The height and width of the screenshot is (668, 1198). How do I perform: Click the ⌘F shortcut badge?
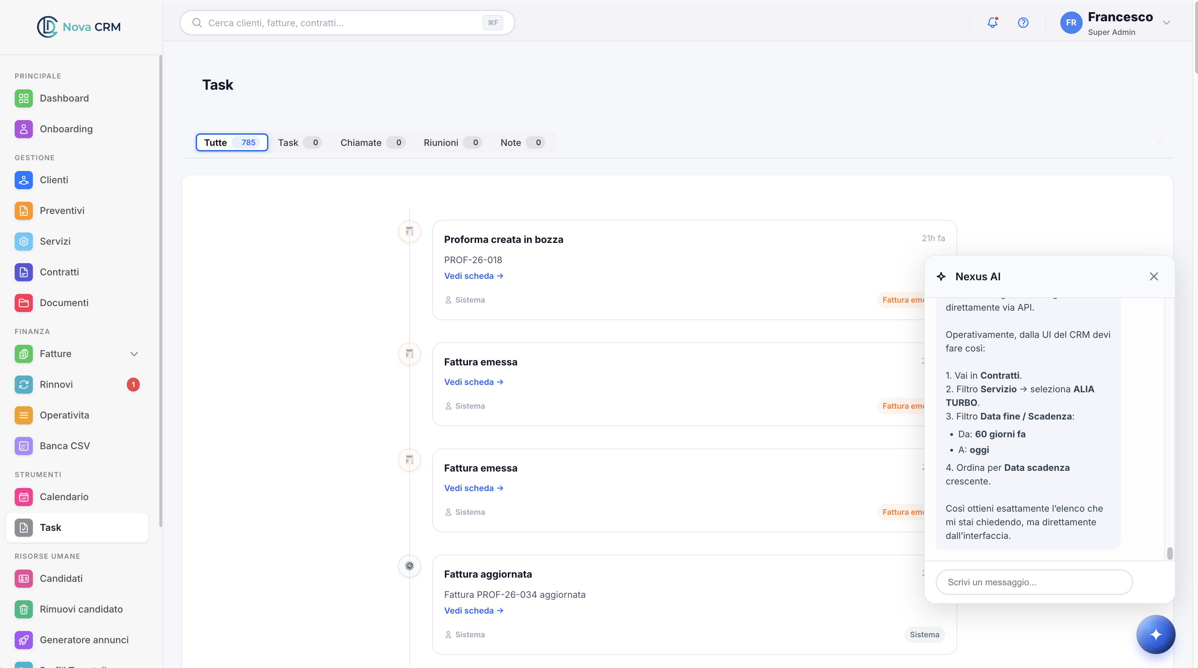click(492, 22)
